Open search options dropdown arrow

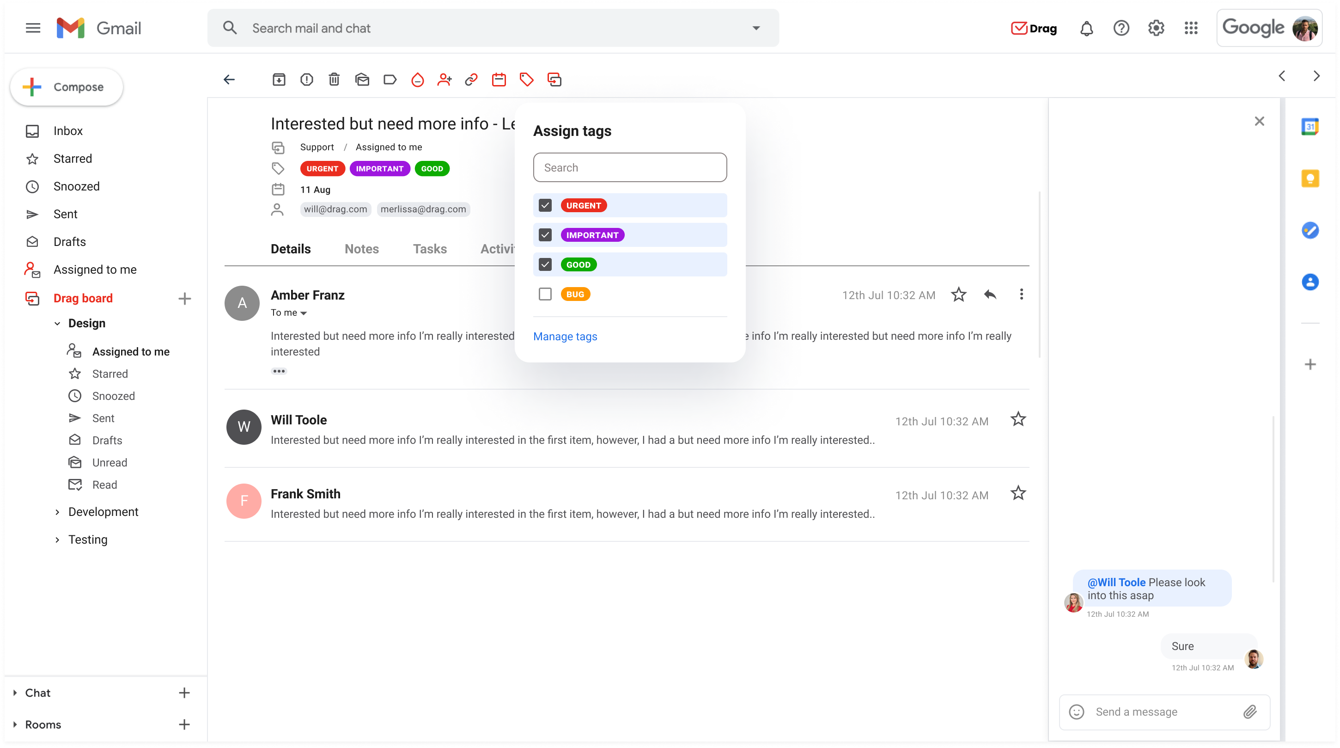pos(756,28)
